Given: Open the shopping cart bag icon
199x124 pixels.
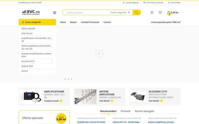Looking at the screenshot, I should click(169, 13).
